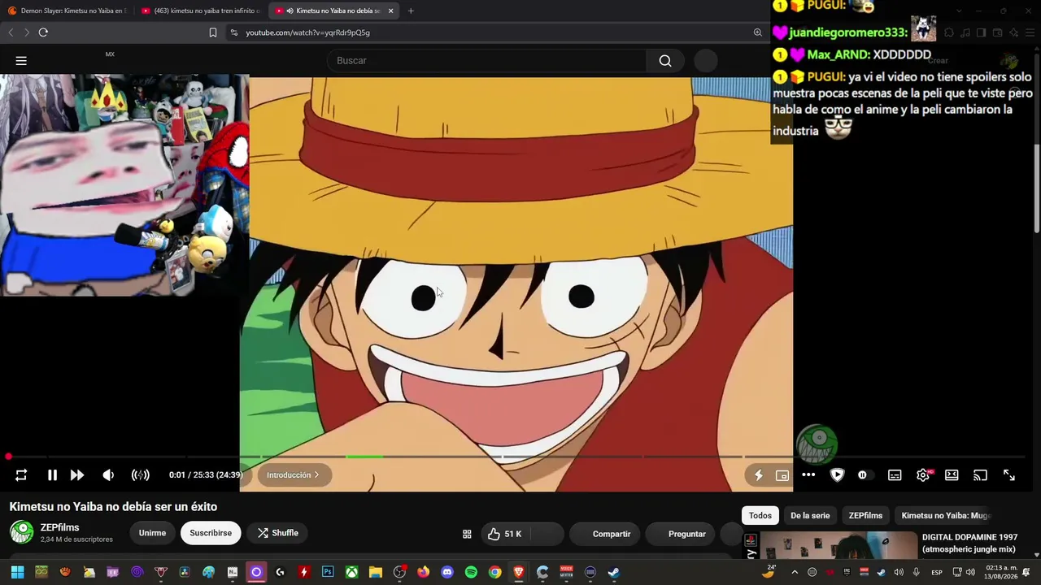Switch to theater mode
Viewport: 1041px width, 585px height.
pos(952,475)
